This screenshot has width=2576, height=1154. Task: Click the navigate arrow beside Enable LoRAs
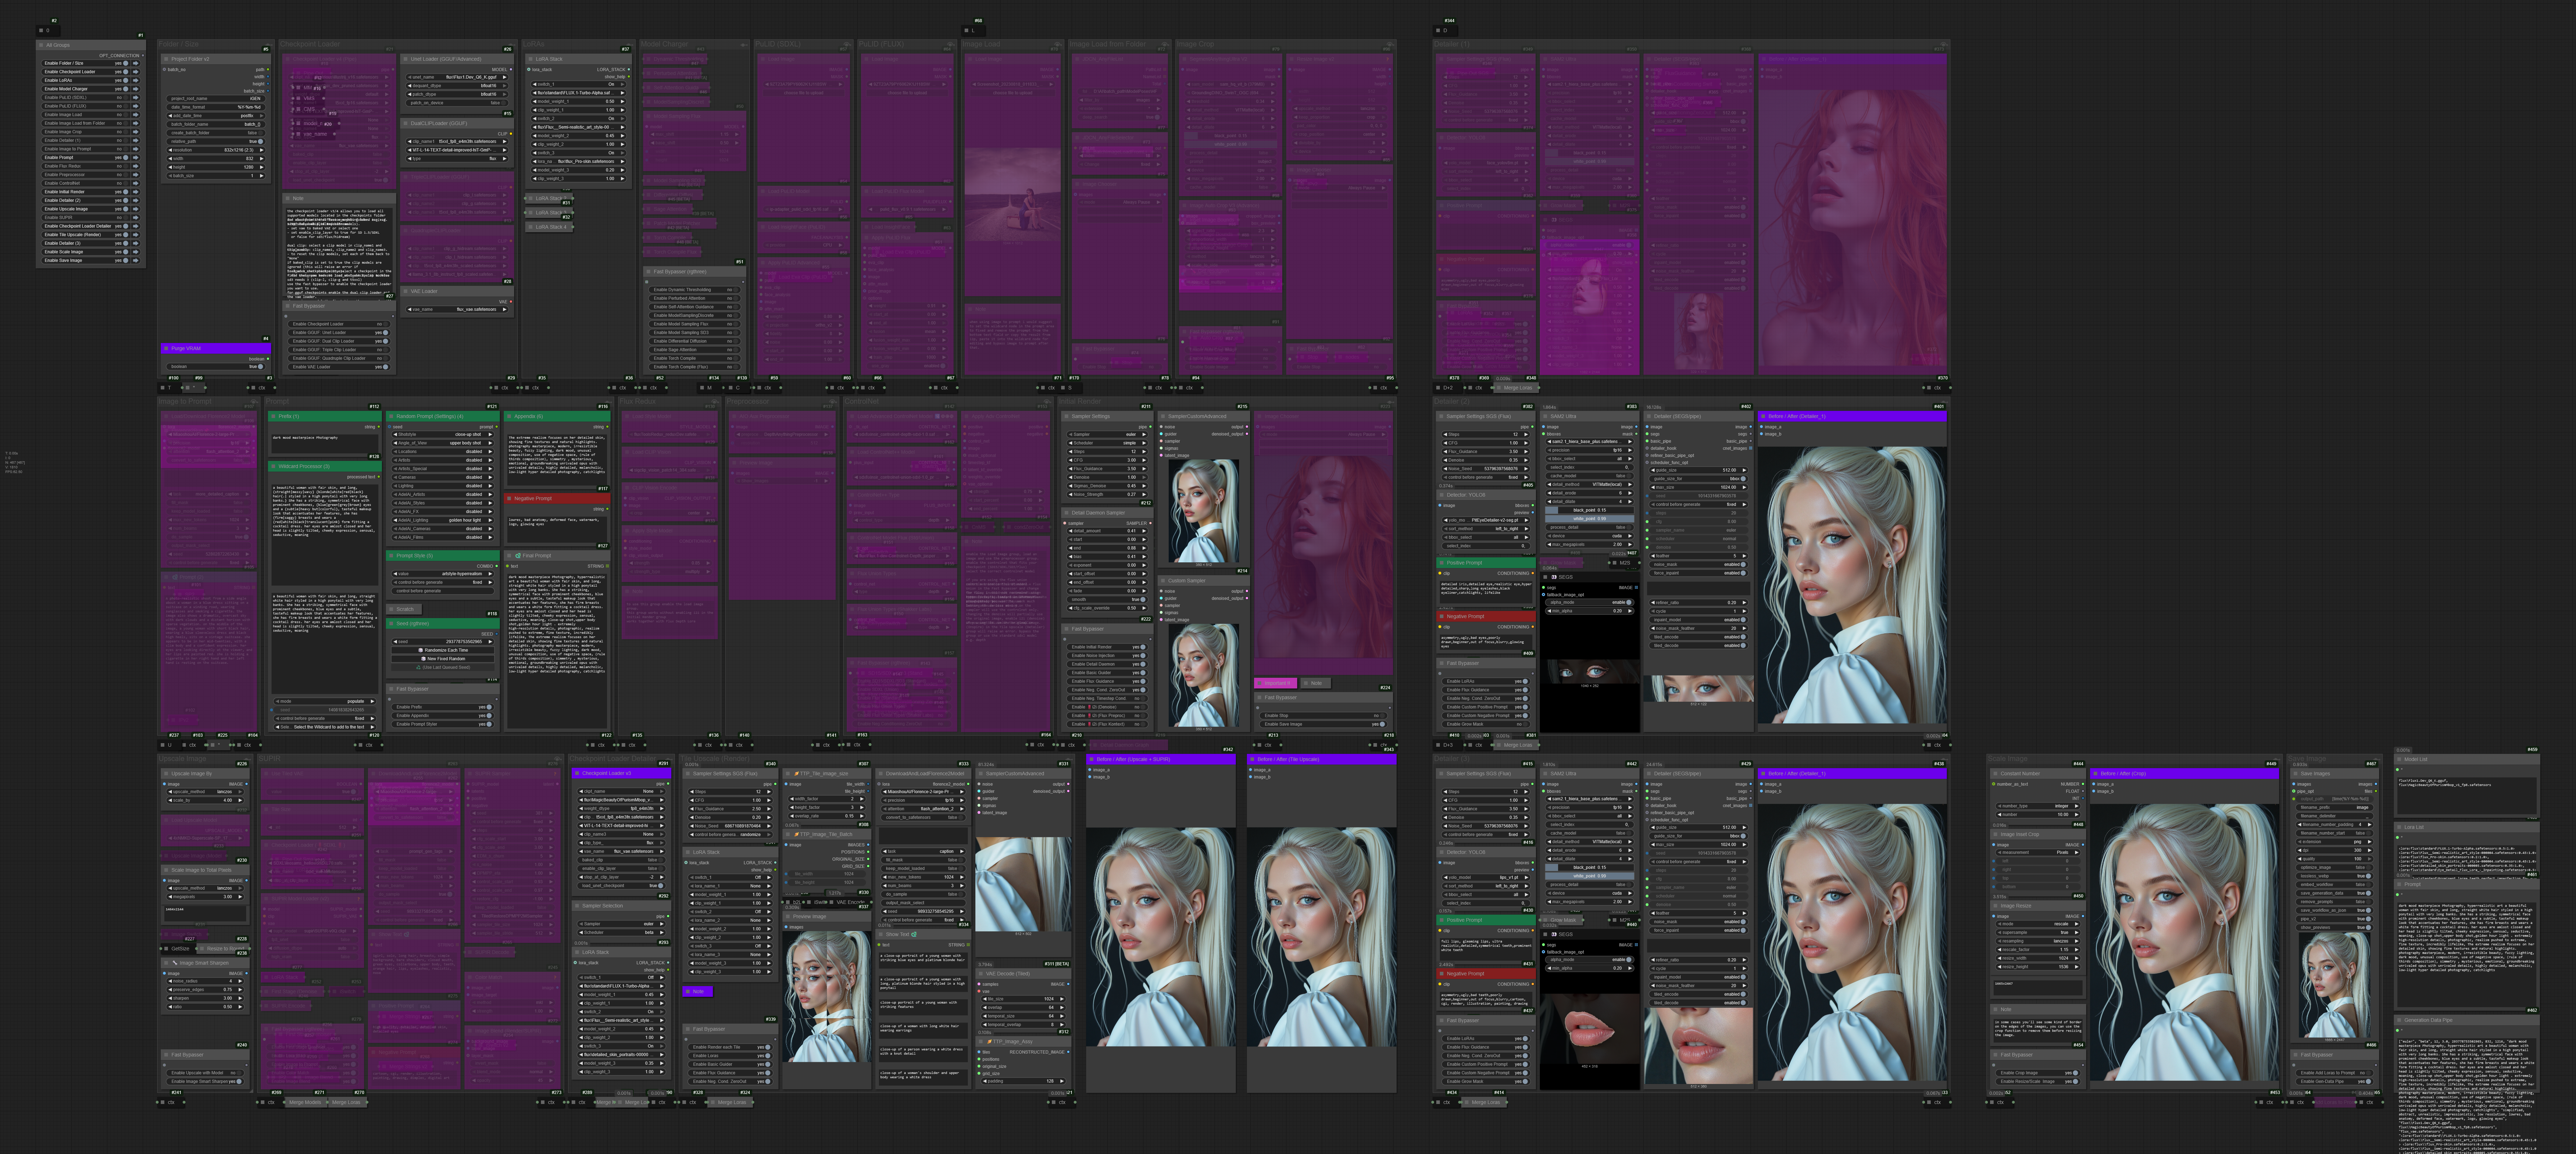point(136,81)
